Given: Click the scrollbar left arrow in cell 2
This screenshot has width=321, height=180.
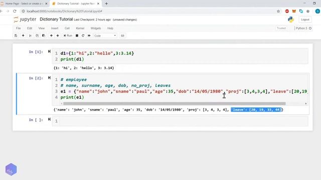Looking at the screenshot, I should tap(62, 103).
